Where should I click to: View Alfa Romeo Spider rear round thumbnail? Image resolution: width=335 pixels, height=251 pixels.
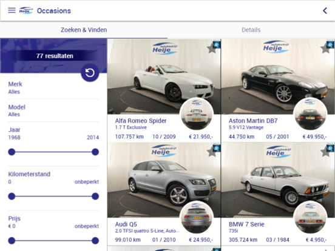(197, 114)
